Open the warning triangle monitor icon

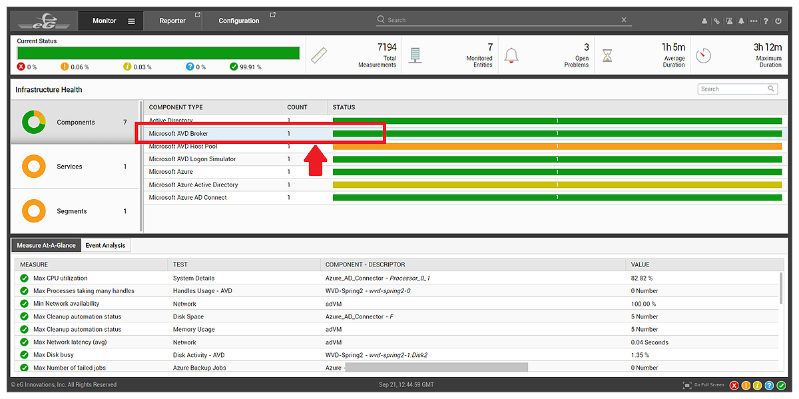pyautogui.click(x=729, y=21)
